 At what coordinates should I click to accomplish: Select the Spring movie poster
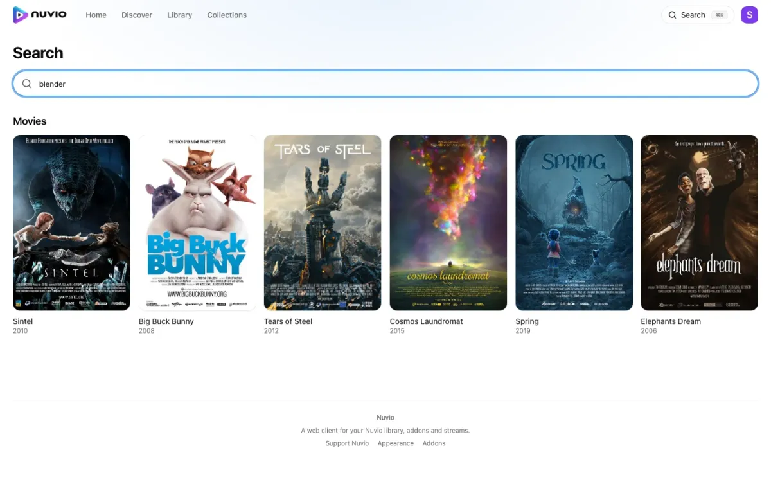(574, 222)
